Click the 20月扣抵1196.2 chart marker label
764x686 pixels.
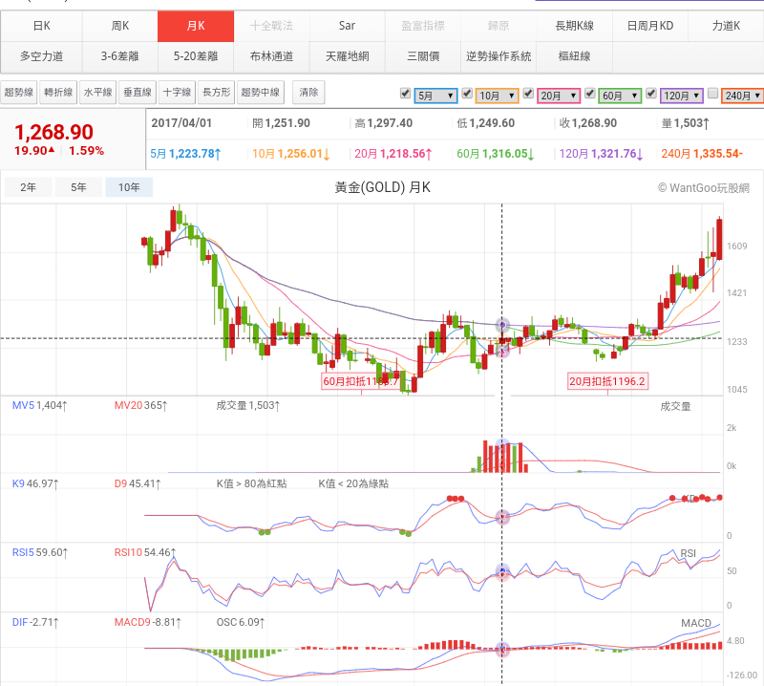[607, 381]
